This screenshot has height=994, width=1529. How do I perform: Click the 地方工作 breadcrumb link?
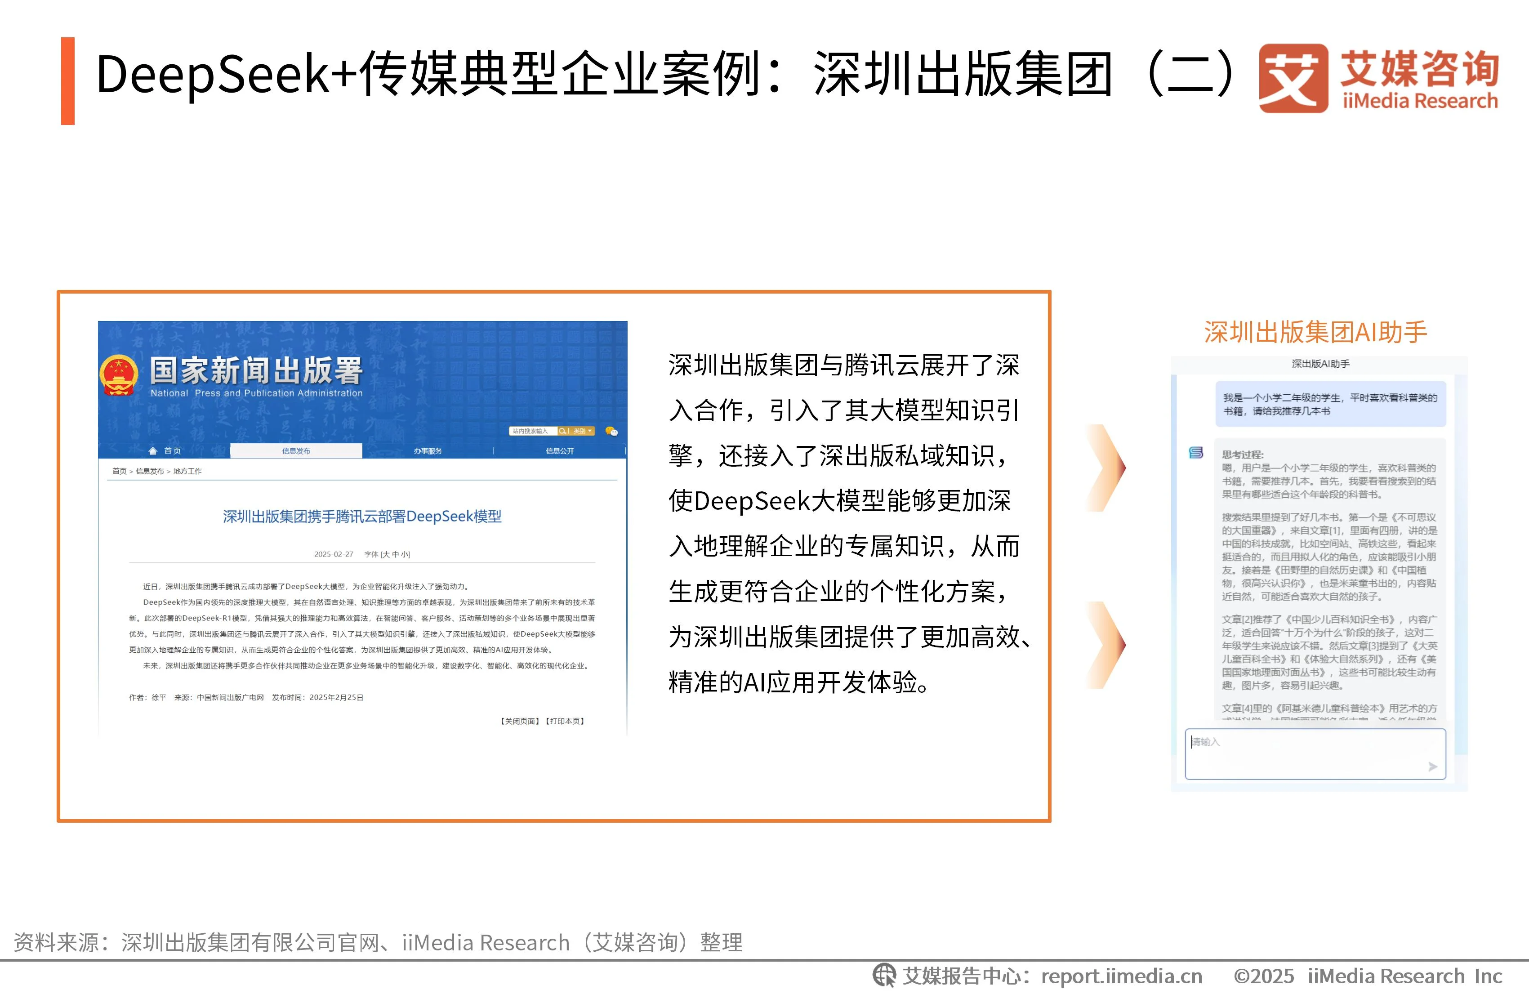coord(187,471)
